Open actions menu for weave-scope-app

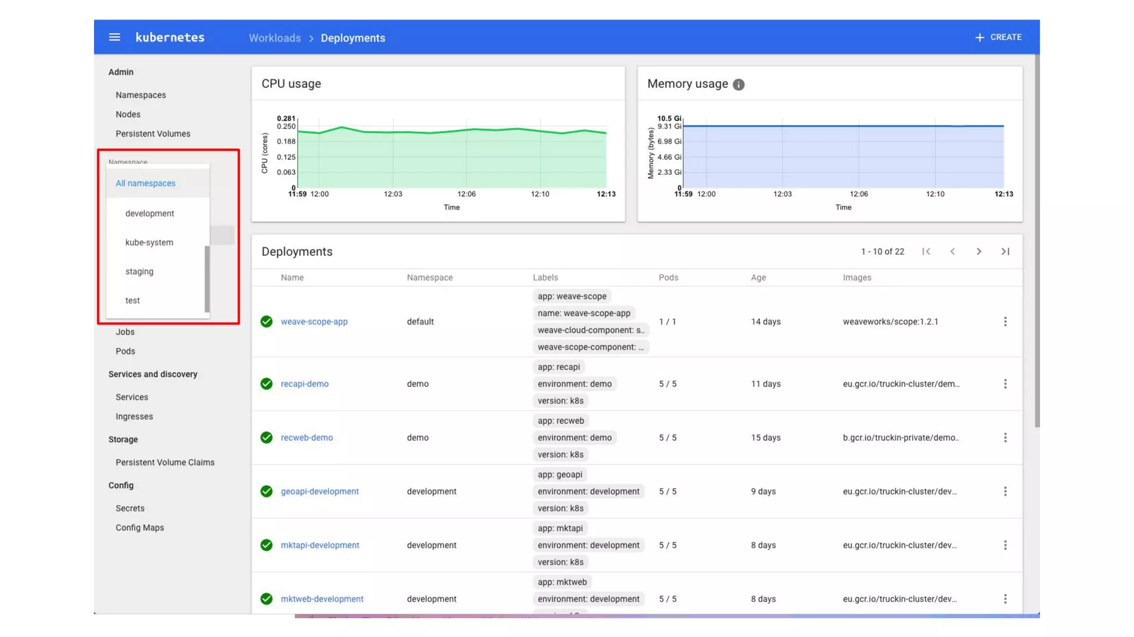[1005, 321]
